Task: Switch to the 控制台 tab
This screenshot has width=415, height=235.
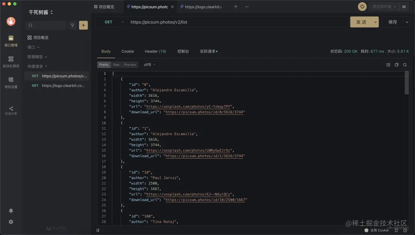Action: pos(183,51)
